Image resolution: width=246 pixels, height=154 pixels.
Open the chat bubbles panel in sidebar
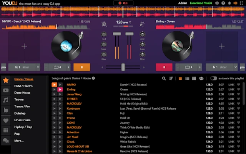pos(6,141)
